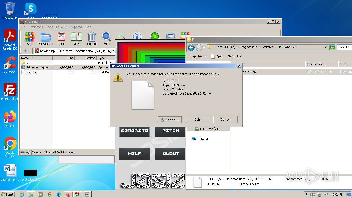This screenshot has width=352, height=198.
Task: Open Google Chrome desktop shortcut
Action: click(10, 147)
